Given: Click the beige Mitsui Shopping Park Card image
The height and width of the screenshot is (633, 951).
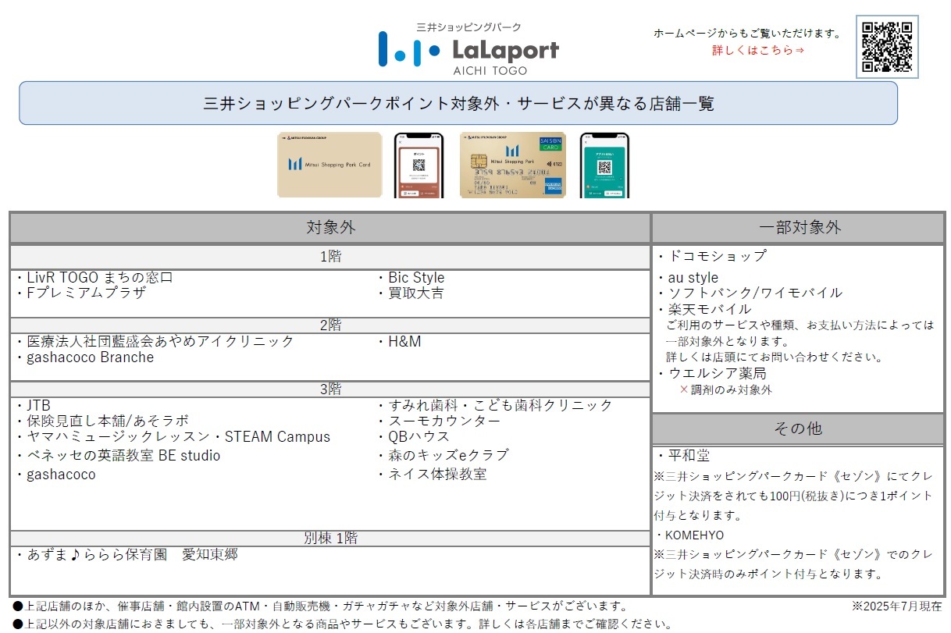Looking at the screenshot, I should point(329,165).
